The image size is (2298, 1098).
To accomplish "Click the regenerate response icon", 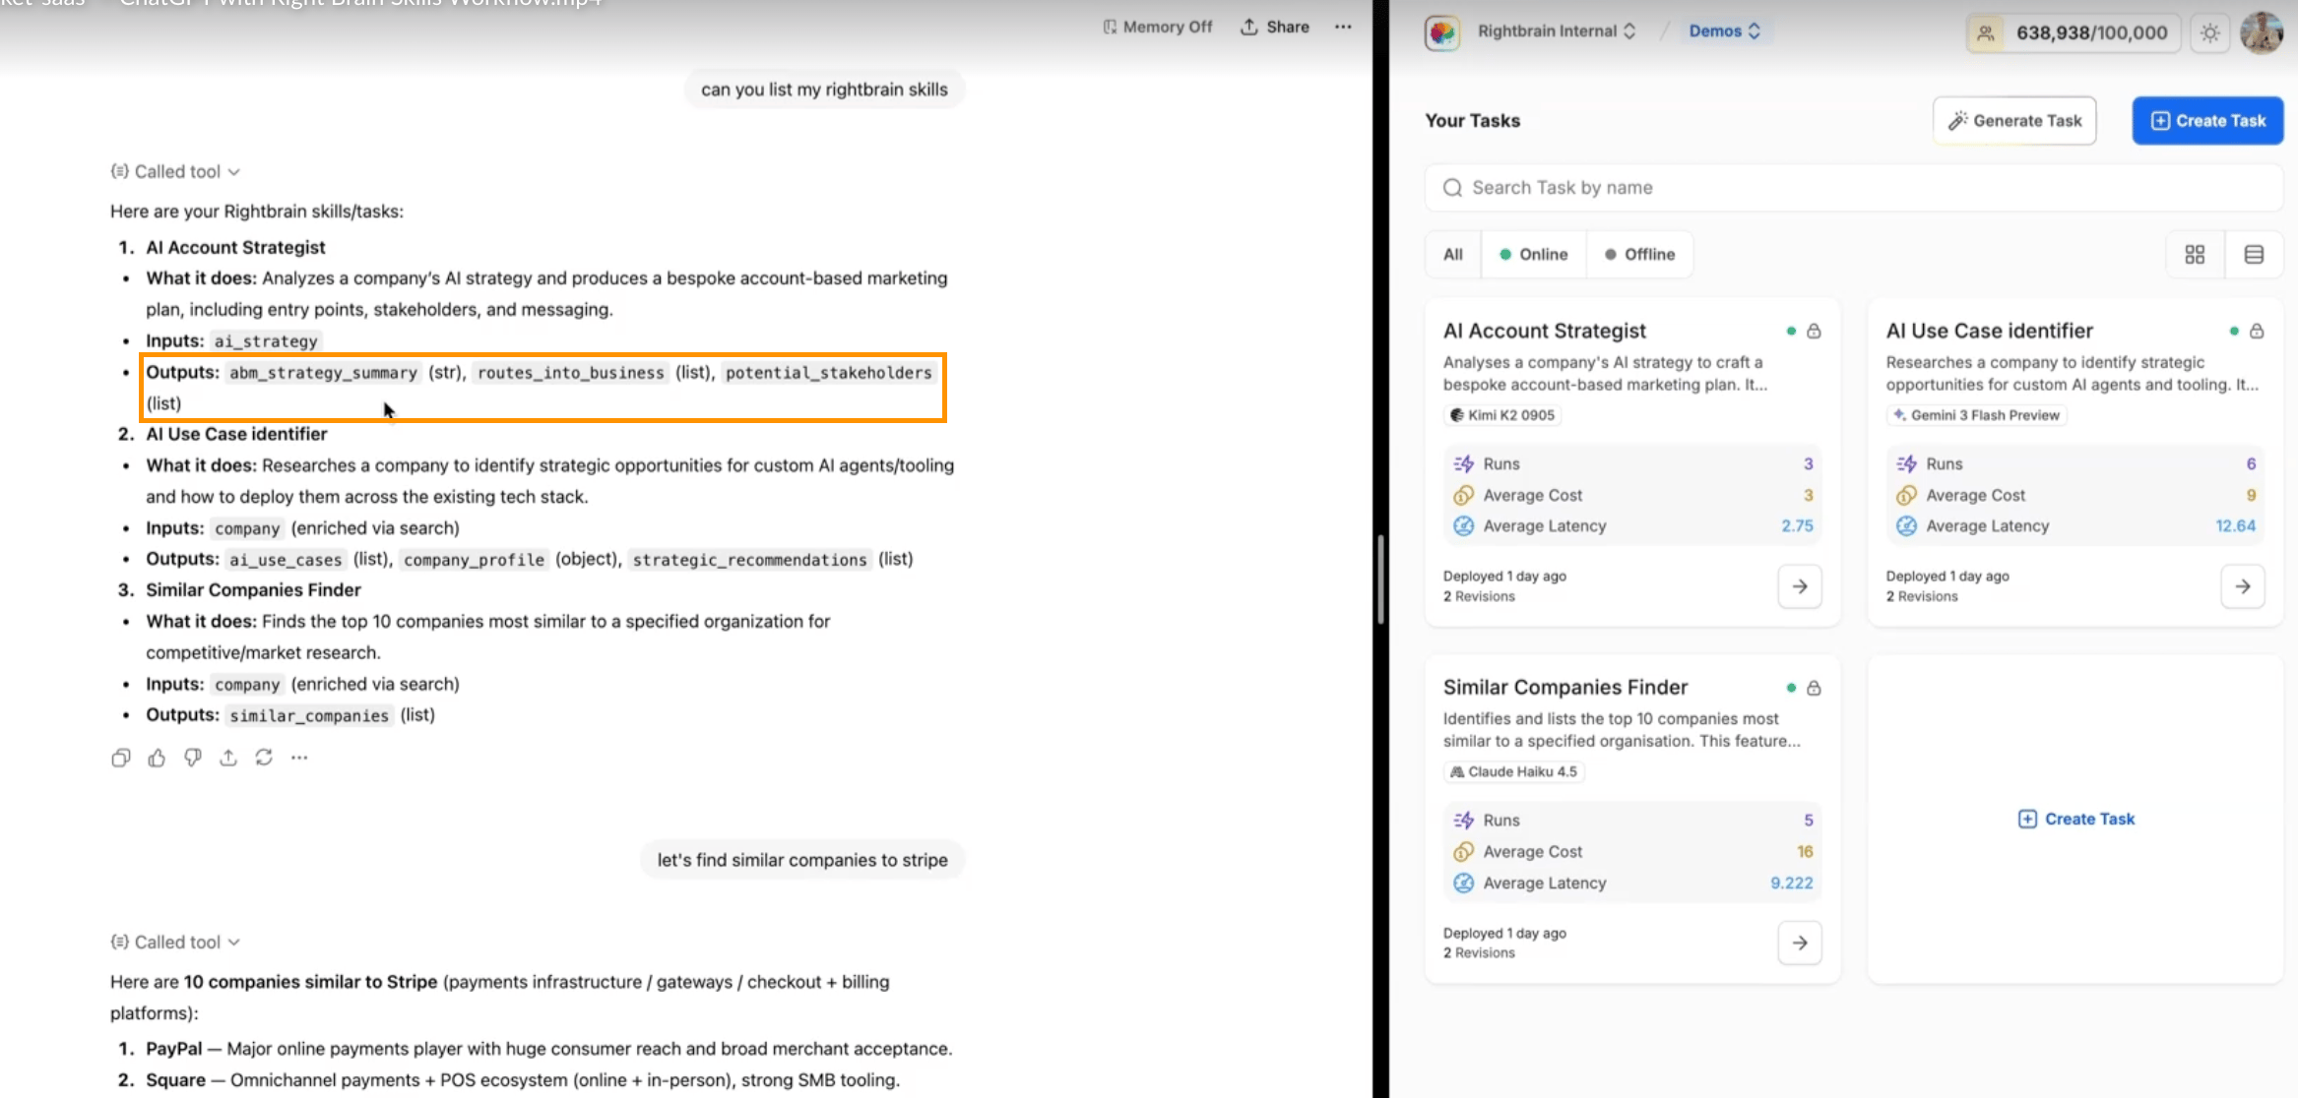I will [x=264, y=758].
